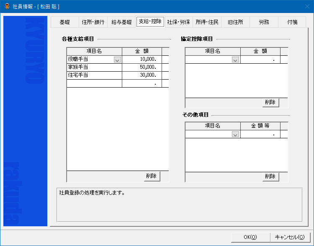
Task: Select the 家族手当 amount cell 50,000
Action: coord(142,67)
